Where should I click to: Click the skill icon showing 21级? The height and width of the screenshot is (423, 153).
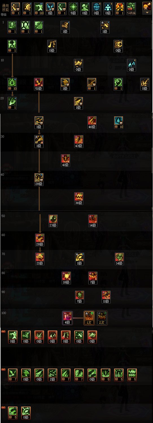(x=39, y=259)
